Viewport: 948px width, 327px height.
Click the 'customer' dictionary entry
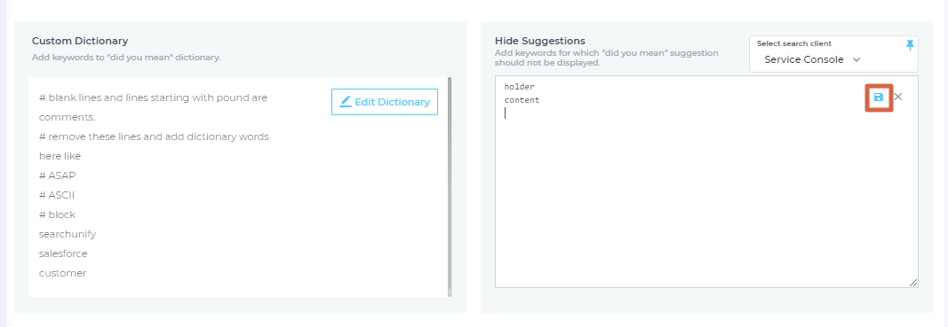coord(62,273)
